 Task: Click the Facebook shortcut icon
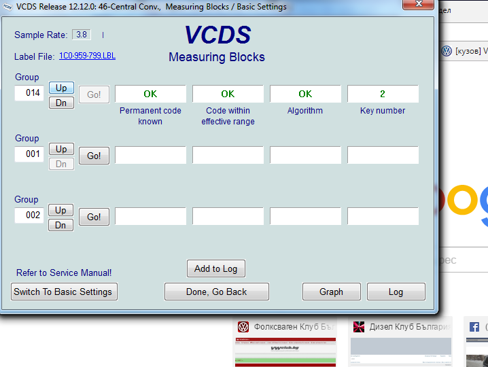[473, 327]
